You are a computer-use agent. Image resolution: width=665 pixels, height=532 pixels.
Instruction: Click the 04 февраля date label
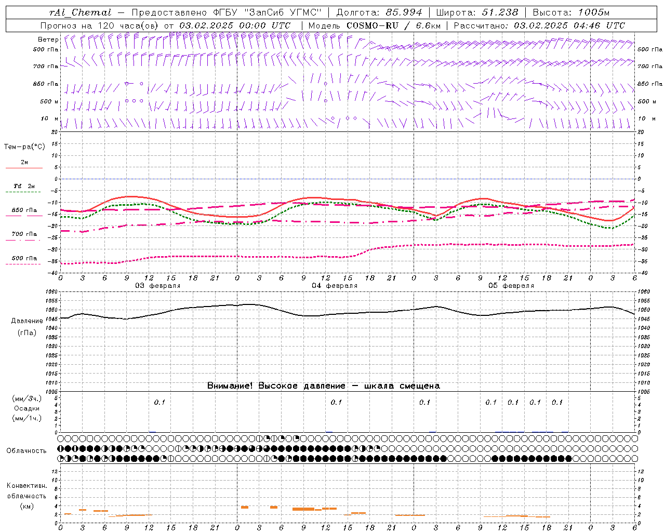tap(335, 286)
